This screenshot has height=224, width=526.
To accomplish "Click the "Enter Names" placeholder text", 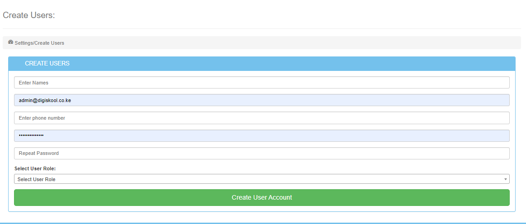I will pyautogui.click(x=33, y=83).
